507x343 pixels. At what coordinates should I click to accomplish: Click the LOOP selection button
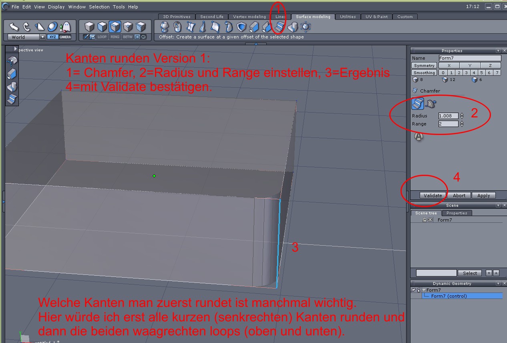[102, 37]
